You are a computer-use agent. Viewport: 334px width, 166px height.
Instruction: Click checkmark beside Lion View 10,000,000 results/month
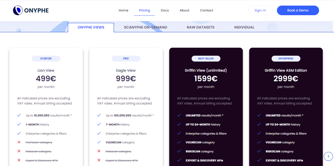tap(19, 115)
